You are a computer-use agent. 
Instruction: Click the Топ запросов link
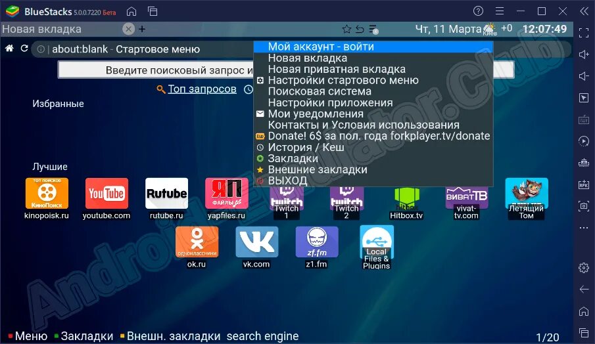(202, 89)
